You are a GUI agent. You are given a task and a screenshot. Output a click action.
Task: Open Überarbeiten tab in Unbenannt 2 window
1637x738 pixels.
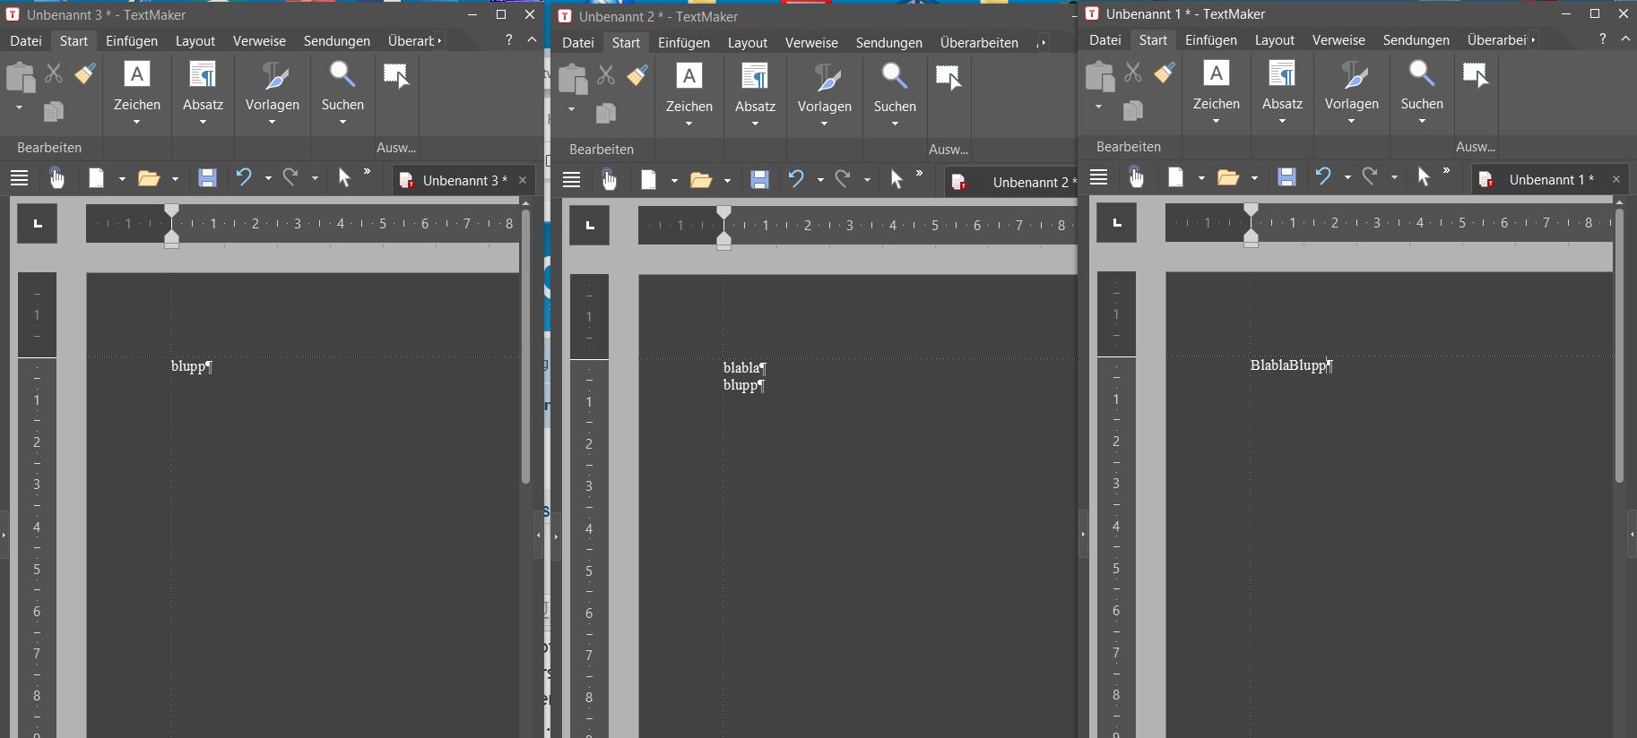979,42
